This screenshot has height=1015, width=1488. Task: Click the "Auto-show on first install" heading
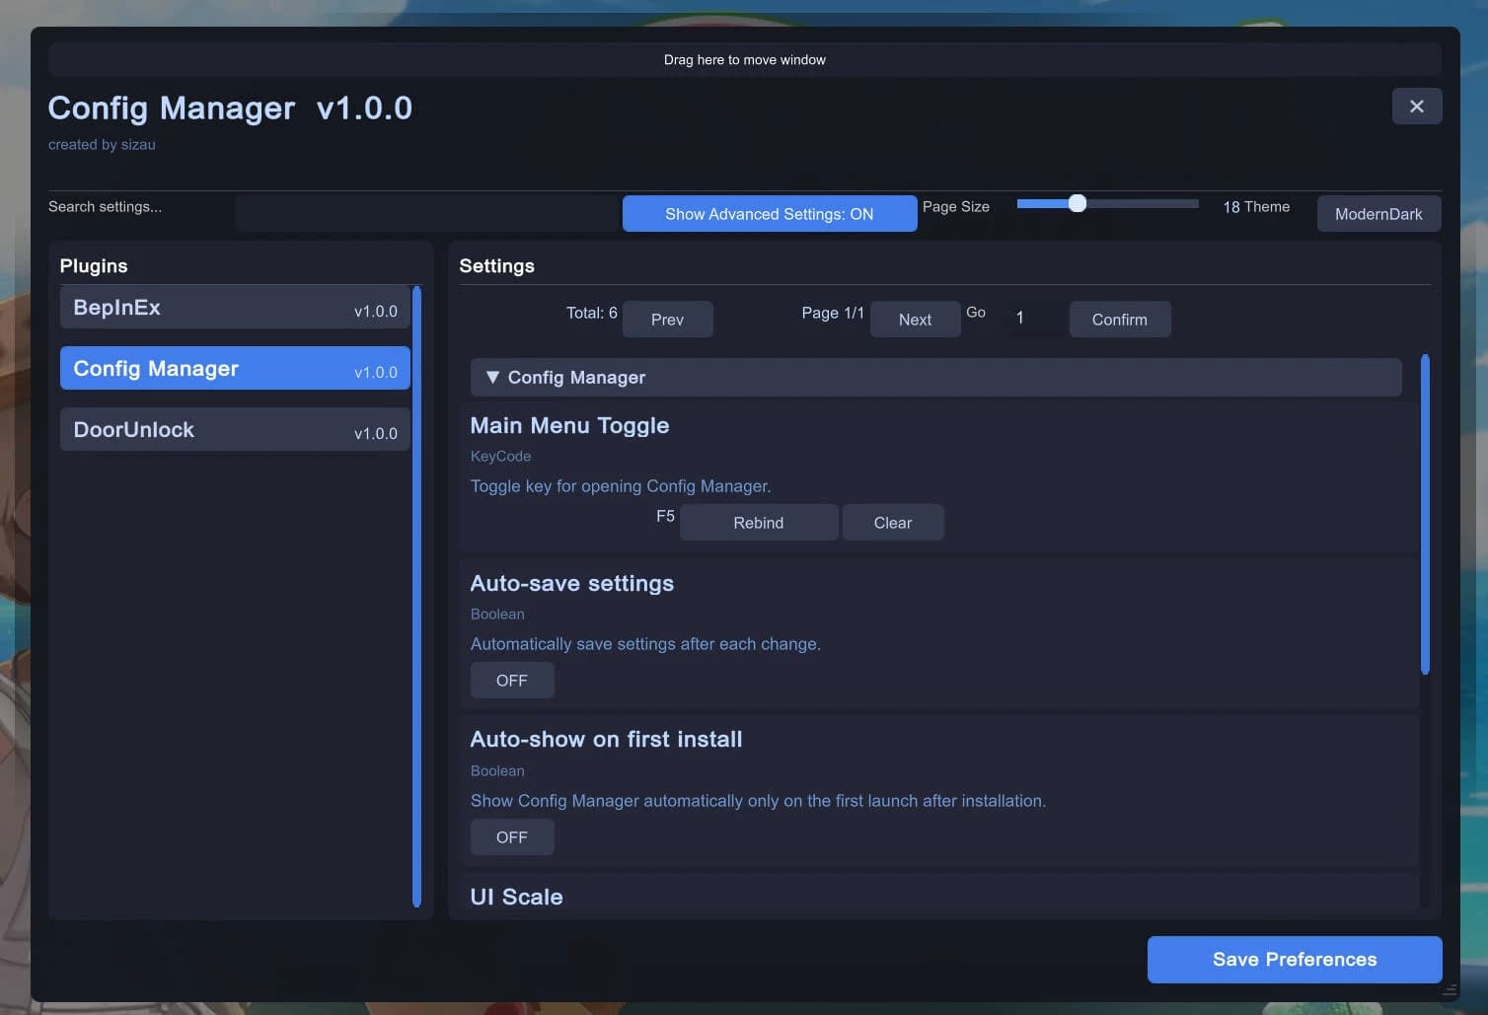(x=606, y=740)
